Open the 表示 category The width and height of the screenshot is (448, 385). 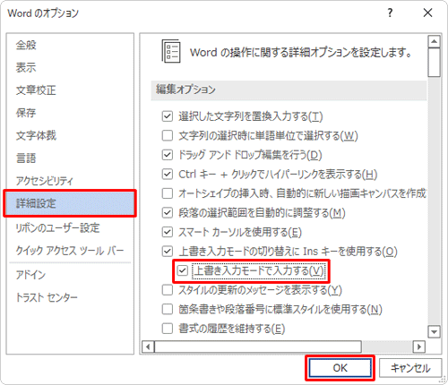(70, 67)
